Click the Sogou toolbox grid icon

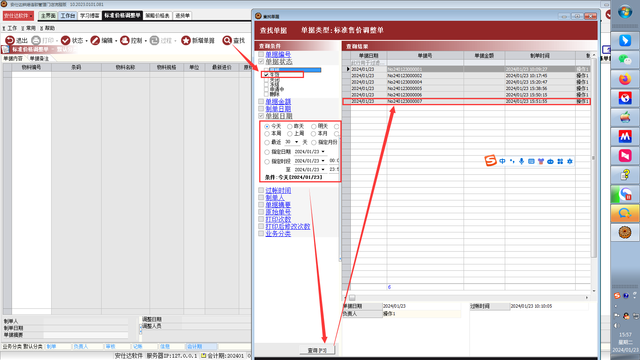point(560,161)
